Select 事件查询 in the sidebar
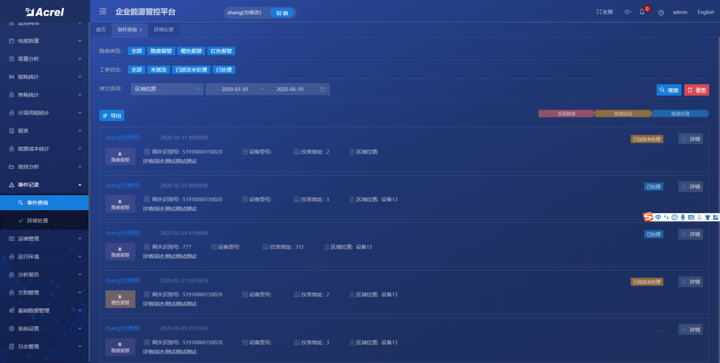720x363 pixels. [44, 202]
